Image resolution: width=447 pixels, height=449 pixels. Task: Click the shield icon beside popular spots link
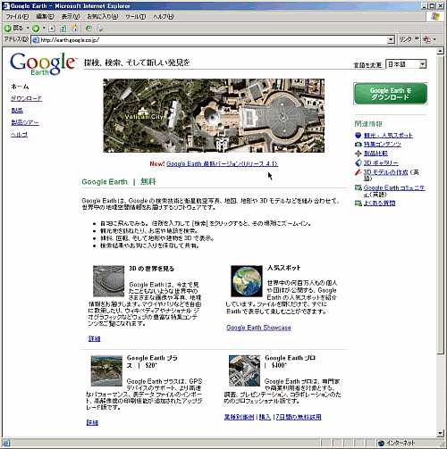click(358, 136)
